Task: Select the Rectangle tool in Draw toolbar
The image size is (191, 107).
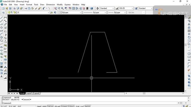Action: click(x=1, y=31)
